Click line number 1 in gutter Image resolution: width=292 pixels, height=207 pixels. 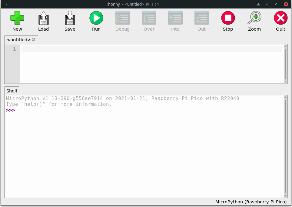click(x=14, y=49)
